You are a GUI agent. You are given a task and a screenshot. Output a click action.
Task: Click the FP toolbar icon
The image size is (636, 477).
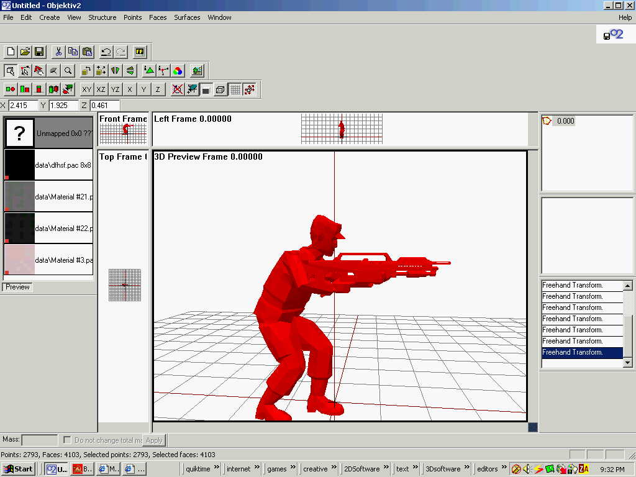(x=140, y=52)
